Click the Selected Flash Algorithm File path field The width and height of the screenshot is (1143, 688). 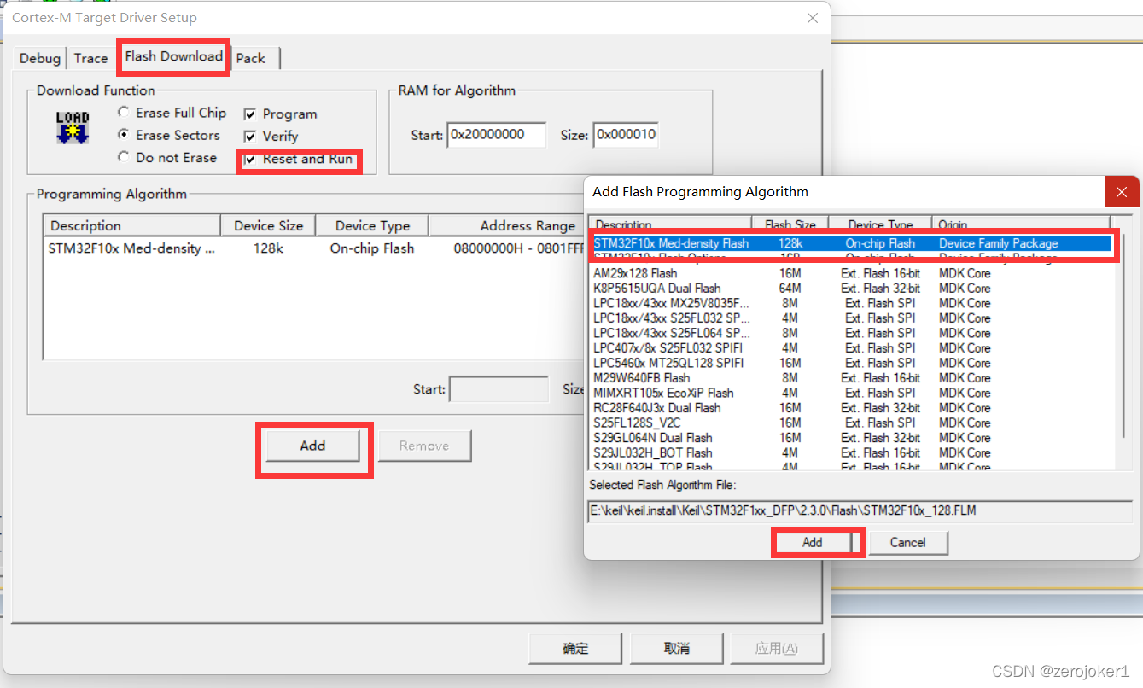(x=860, y=511)
